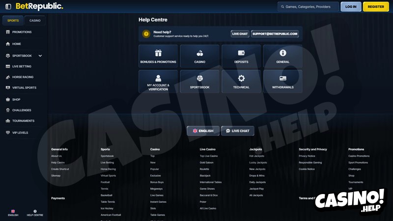This screenshot has width=393, height=221.
Task: Open Gold Saloon footer link
Action: click(x=206, y=163)
